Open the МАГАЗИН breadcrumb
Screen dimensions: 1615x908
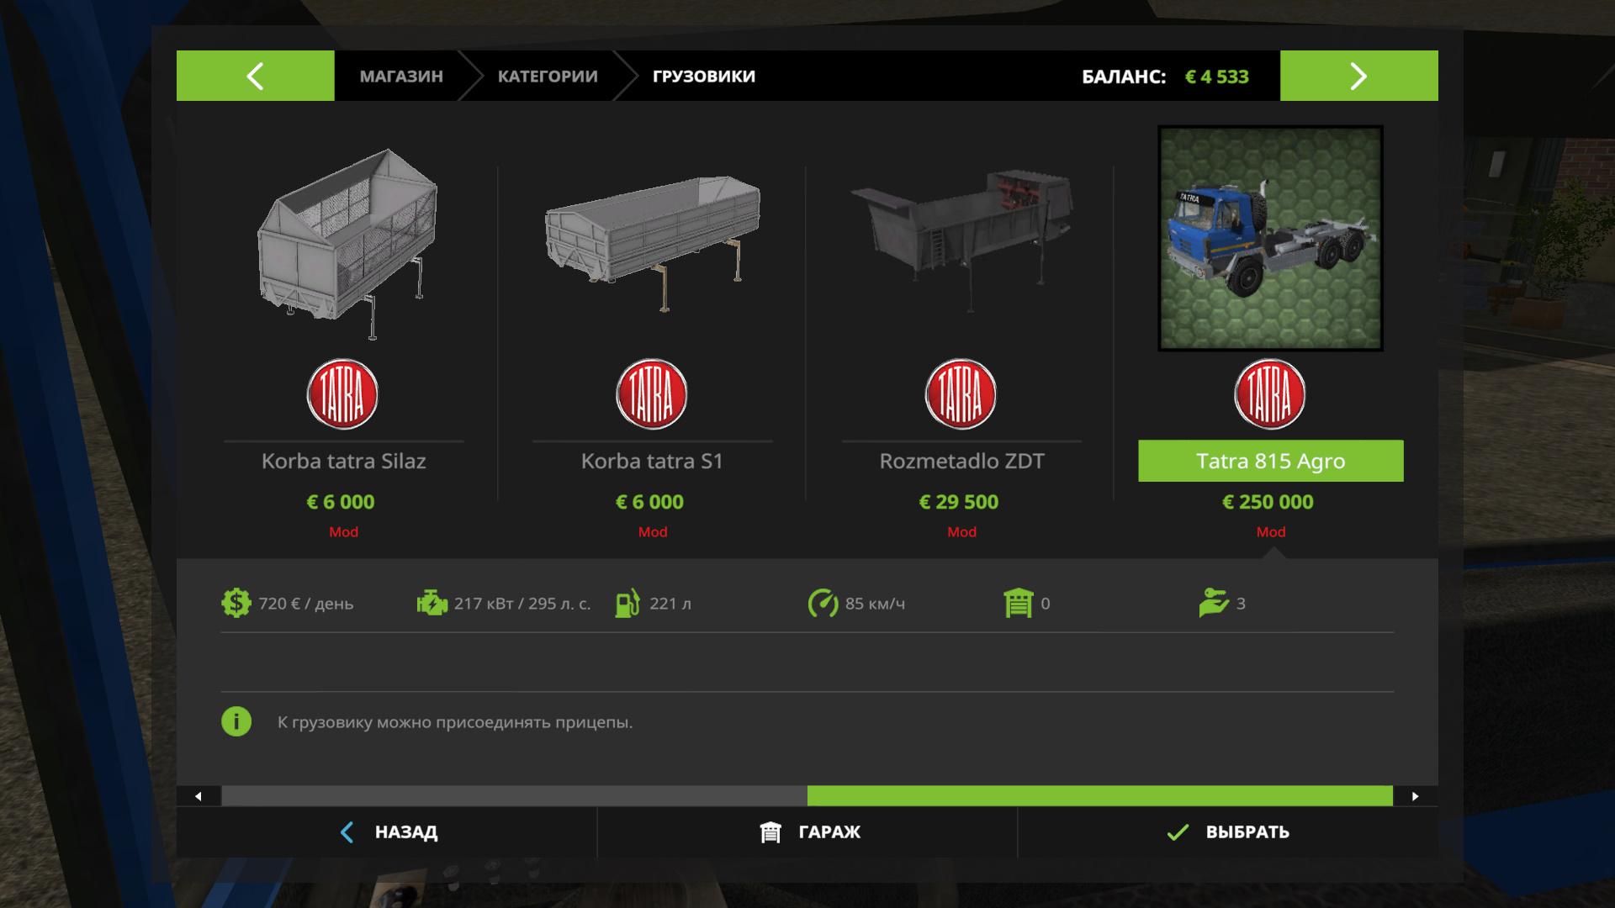point(401,77)
